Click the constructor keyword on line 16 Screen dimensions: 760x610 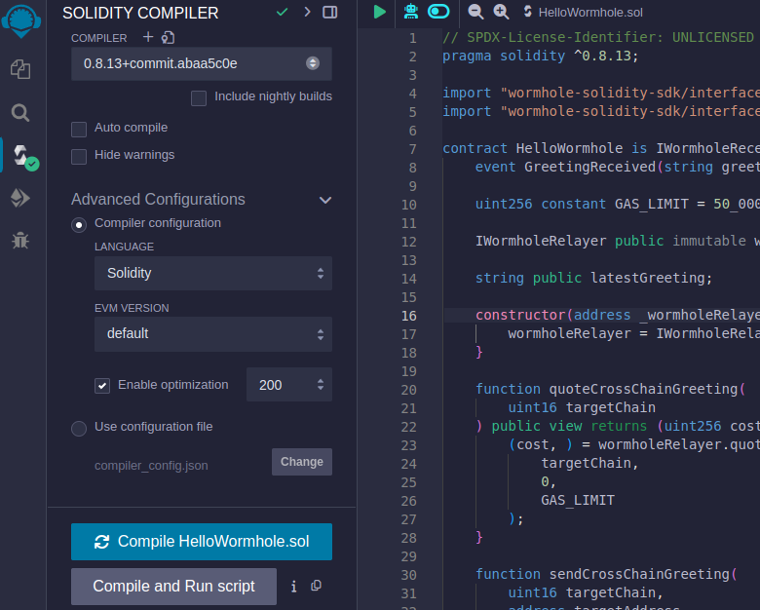pos(519,315)
